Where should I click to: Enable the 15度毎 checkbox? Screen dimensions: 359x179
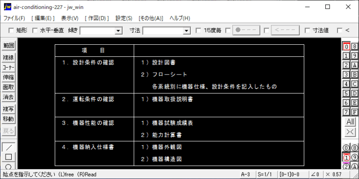[x=199, y=30]
